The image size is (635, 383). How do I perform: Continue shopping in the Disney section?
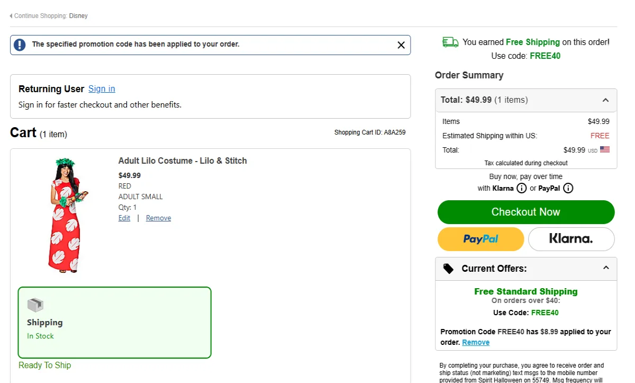point(78,15)
